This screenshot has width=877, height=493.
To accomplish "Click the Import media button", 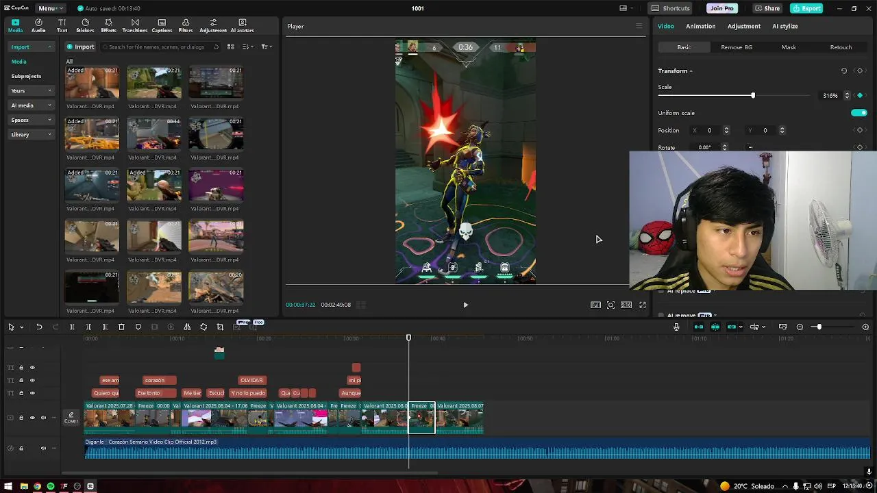I will pyautogui.click(x=81, y=47).
